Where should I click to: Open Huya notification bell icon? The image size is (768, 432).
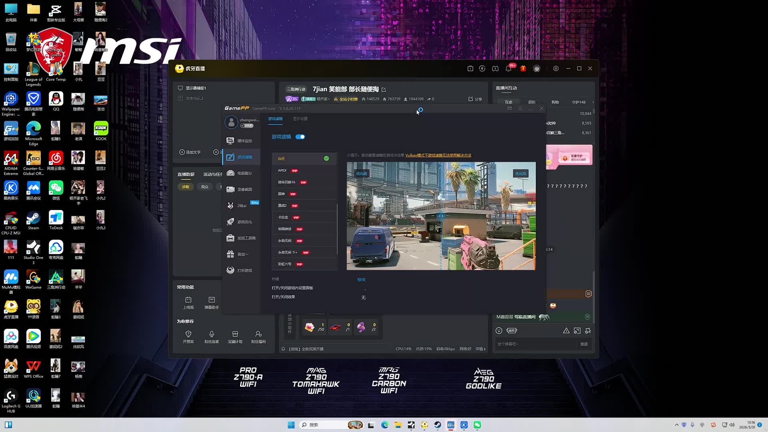coord(508,68)
